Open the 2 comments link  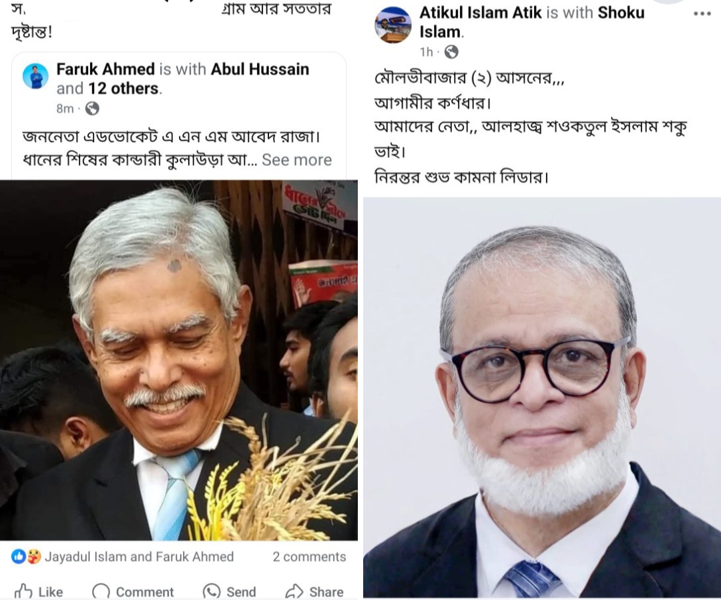tap(309, 557)
